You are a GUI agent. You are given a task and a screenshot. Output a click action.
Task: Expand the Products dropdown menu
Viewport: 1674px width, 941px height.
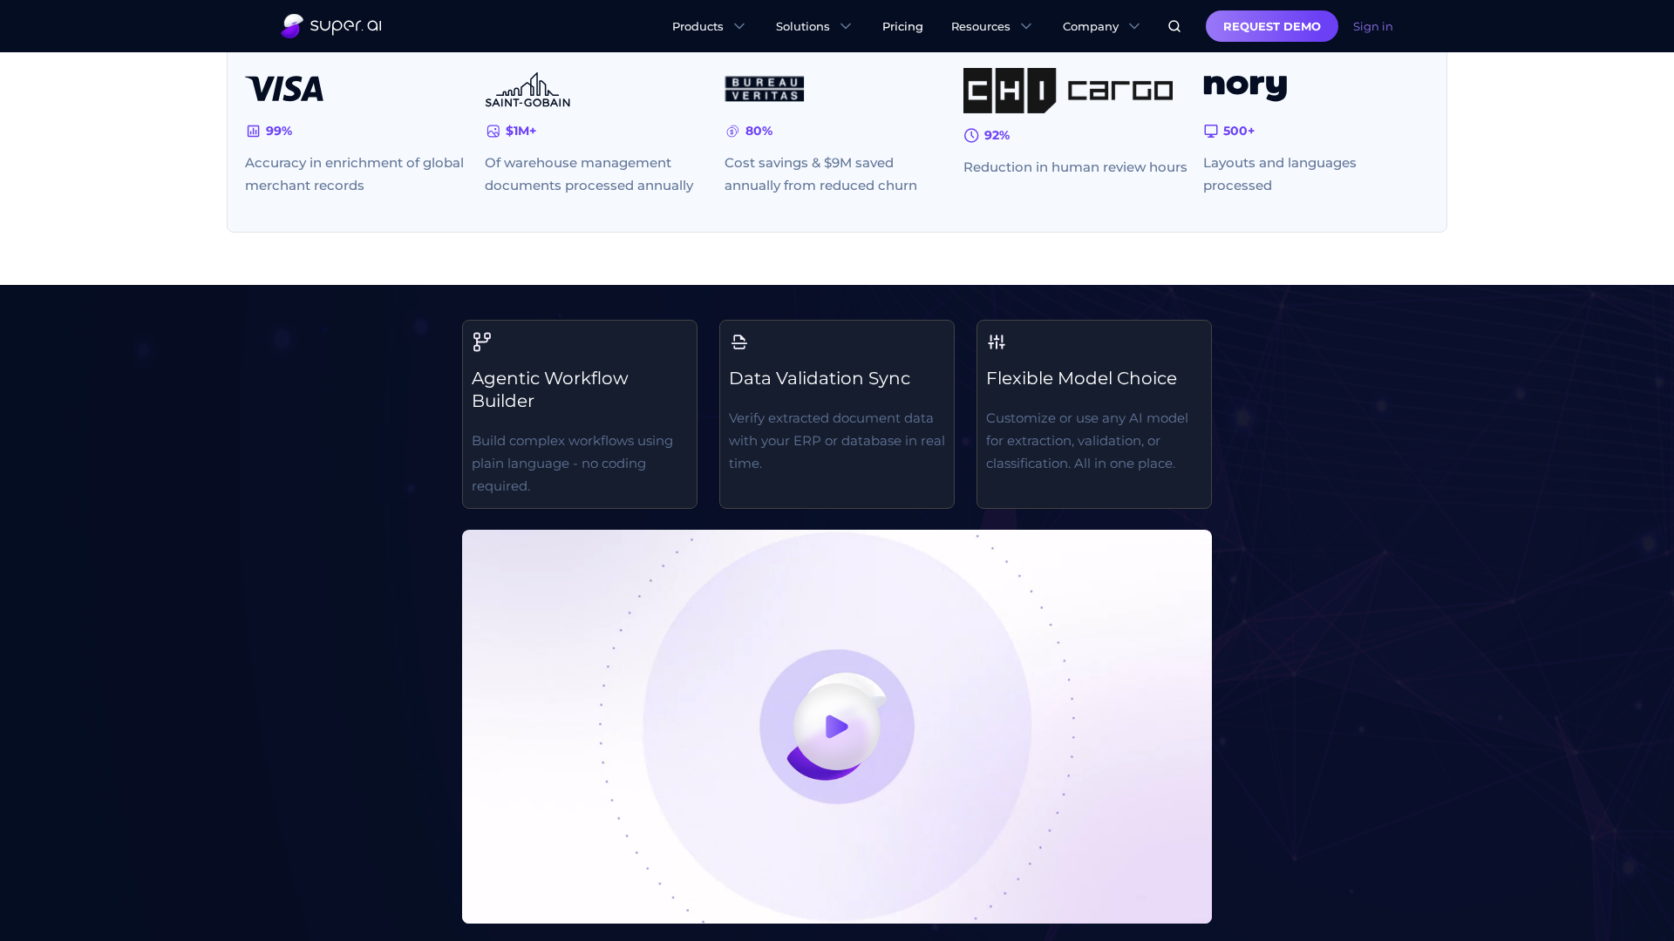(x=708, y=26)
